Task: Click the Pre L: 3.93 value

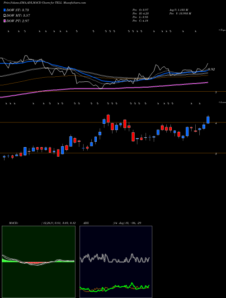Action: (x=141, y=17)
